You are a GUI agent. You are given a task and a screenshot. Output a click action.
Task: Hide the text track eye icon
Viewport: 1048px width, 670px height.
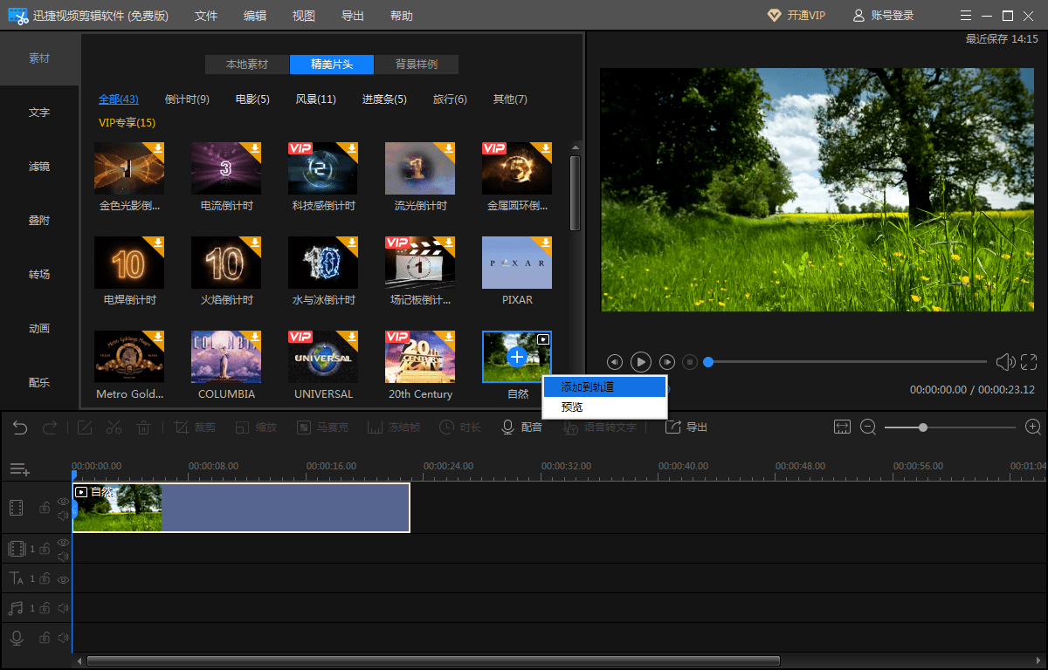pyautogui.click(x=63, y=578)
